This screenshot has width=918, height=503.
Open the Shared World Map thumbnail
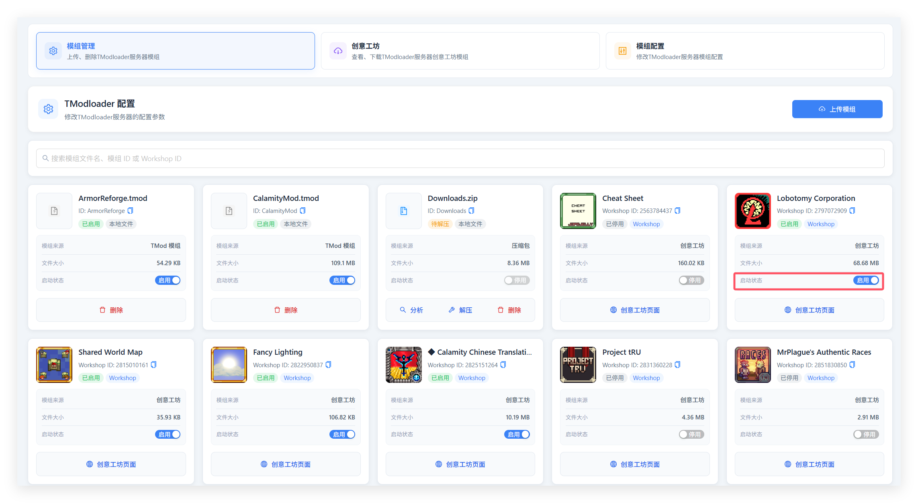[54, 365]
